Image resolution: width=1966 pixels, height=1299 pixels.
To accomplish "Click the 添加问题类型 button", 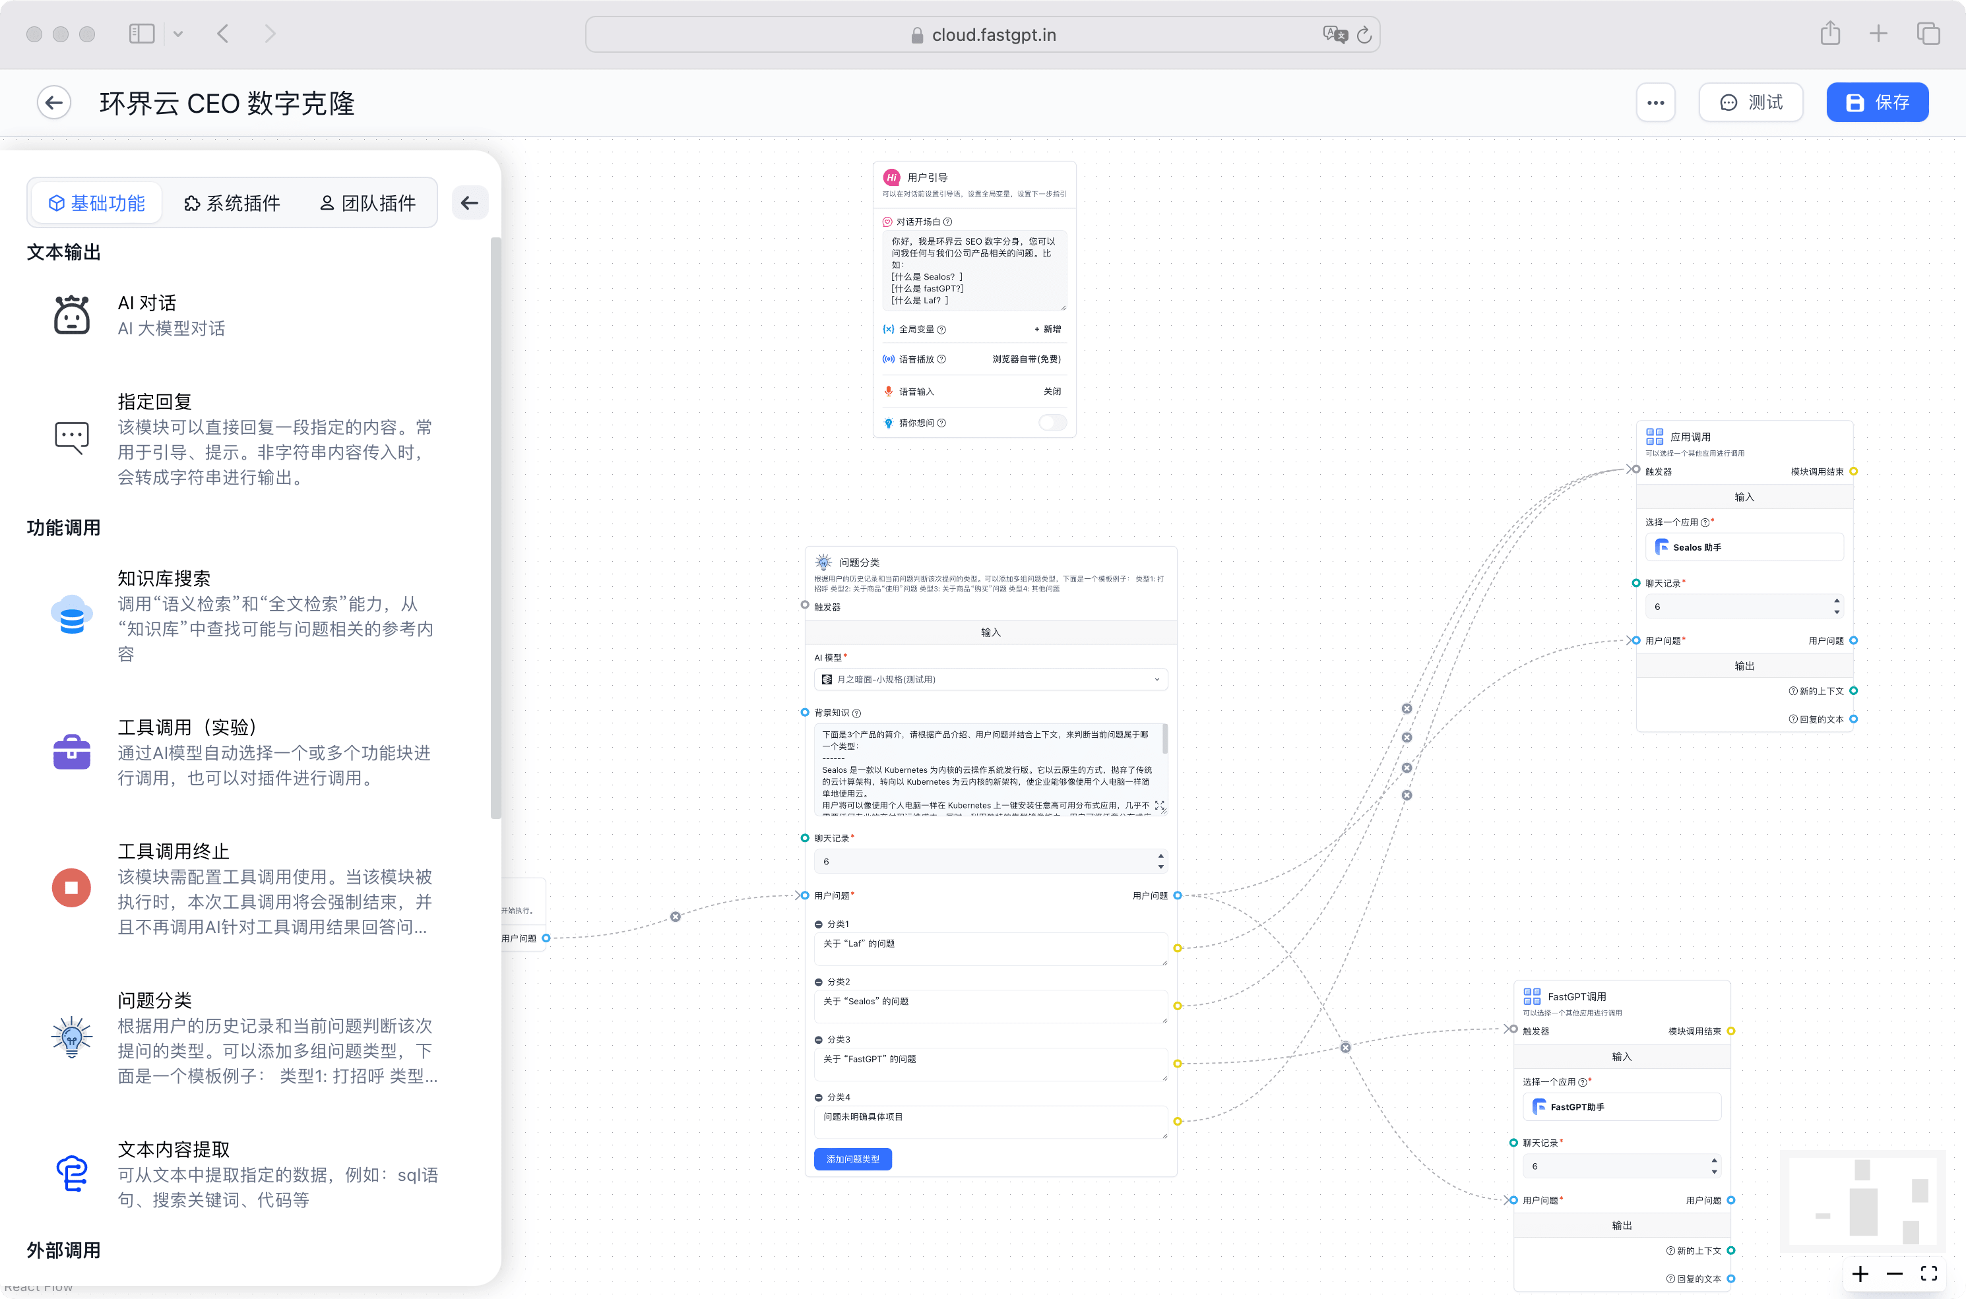I will (852, 1159).
